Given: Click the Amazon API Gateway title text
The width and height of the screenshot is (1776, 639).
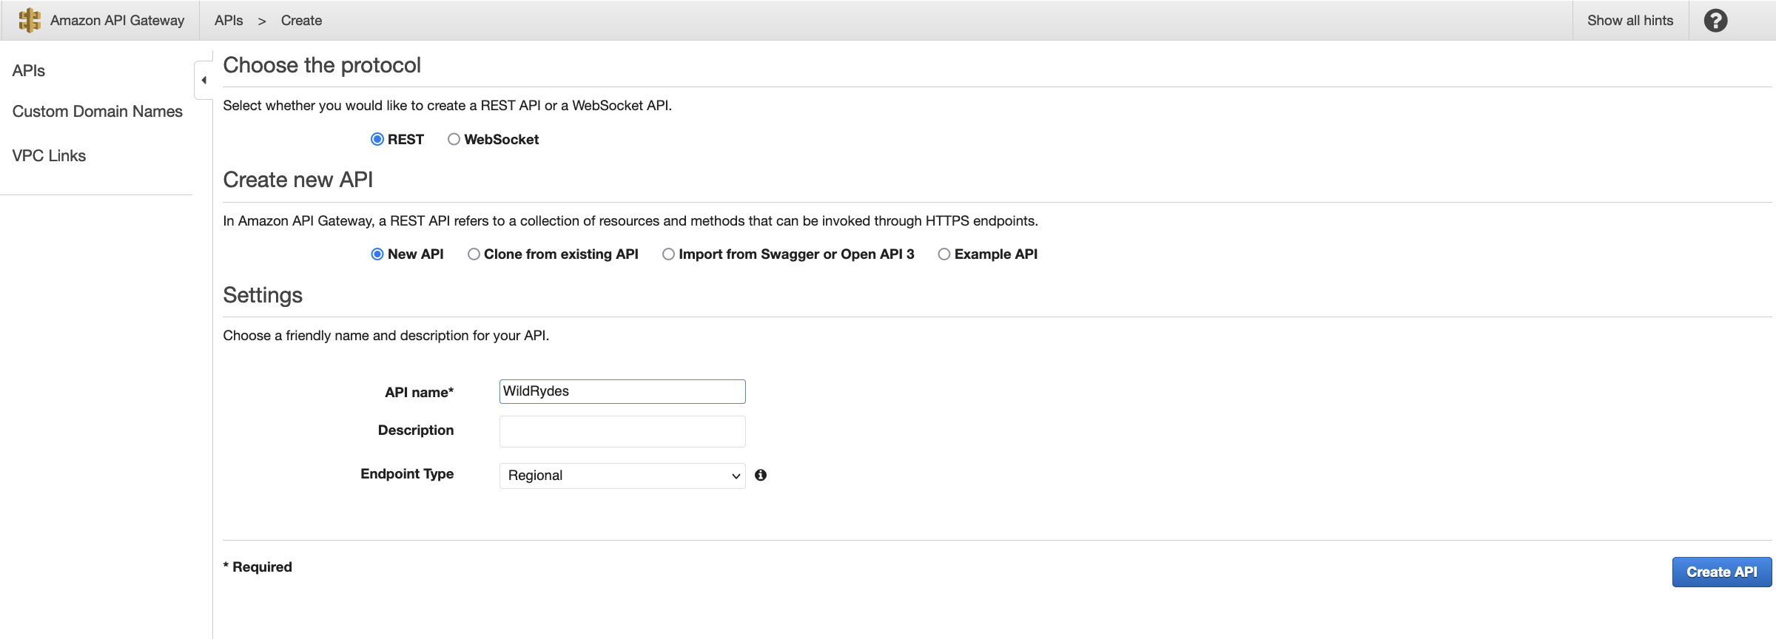Looking at the screenshot, I should click(x=117, y=20).
